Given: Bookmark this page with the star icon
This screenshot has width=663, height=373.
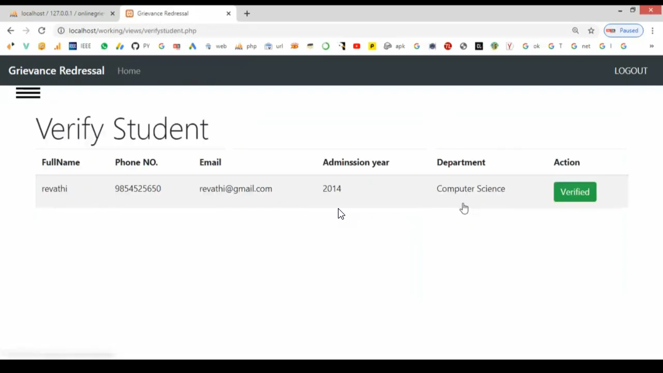Looking at the screenshot, I should (x=591, y=30).
